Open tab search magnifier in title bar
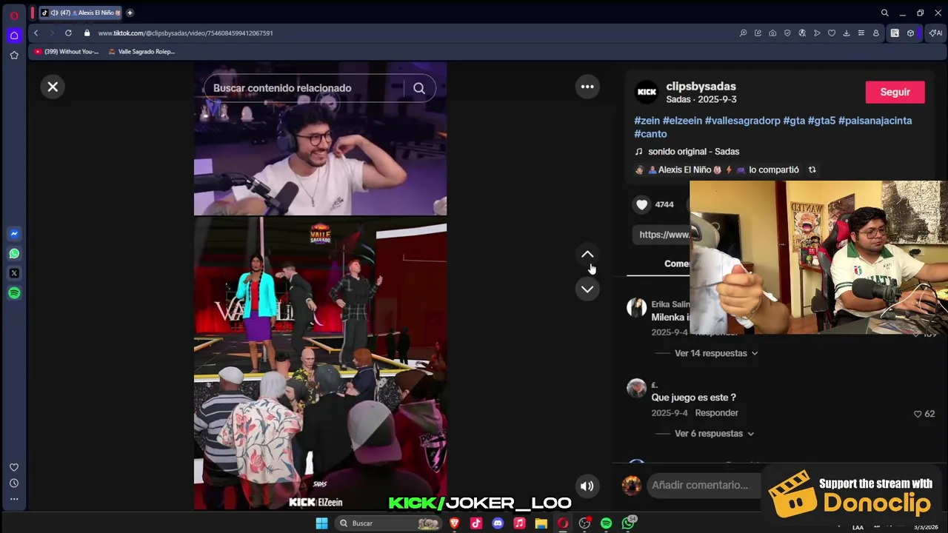The width and height of the screenshot is (948, 533). (884, 13)
